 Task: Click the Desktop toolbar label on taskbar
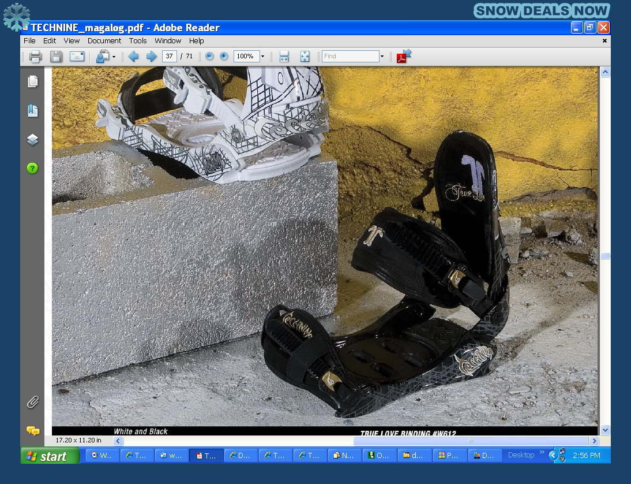[521, 455]
